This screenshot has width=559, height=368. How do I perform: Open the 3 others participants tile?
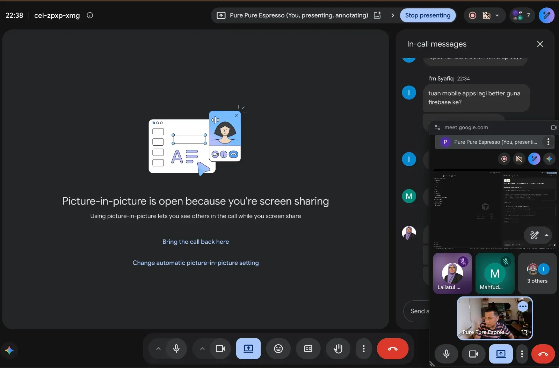[537, 273]
